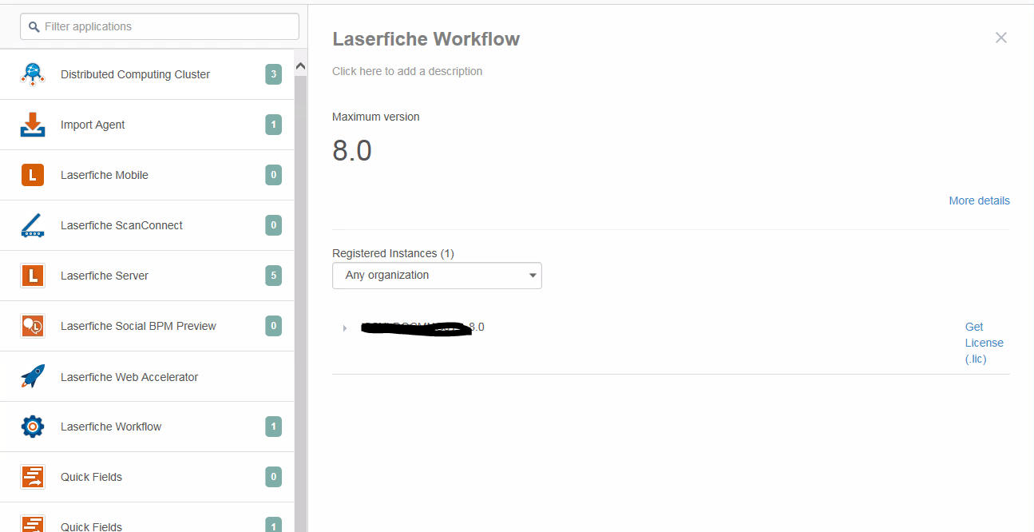Click the Social BPM Preview count badge

click(x=274, y=326)
